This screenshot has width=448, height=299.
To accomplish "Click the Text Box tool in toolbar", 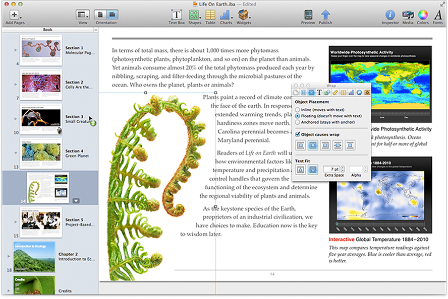I will tap(176, 15).
